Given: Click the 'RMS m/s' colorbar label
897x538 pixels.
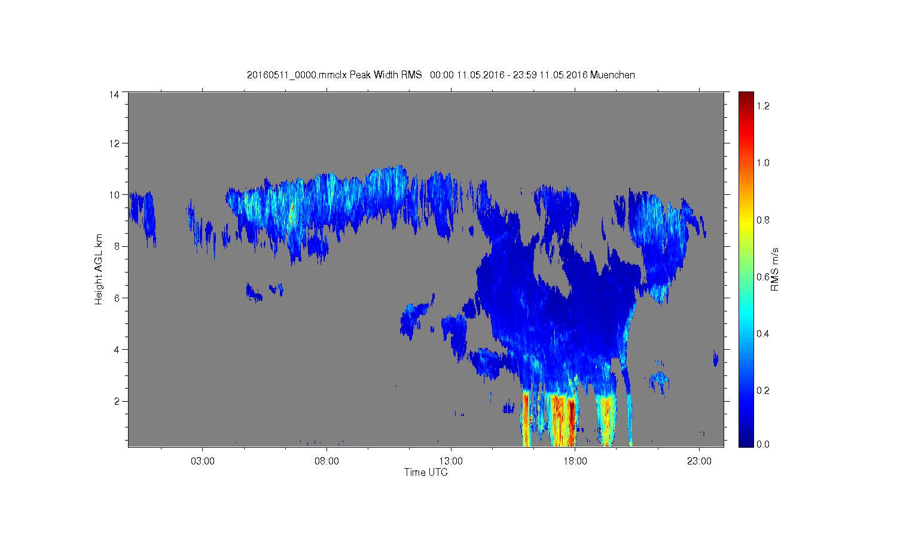Looking at the screenshot, I should (x=774, y=269).
